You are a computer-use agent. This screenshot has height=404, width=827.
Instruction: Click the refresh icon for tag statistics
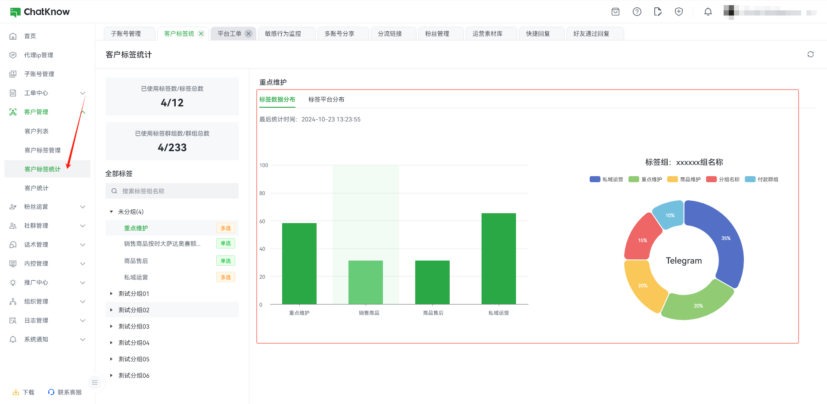click(810, 54)
